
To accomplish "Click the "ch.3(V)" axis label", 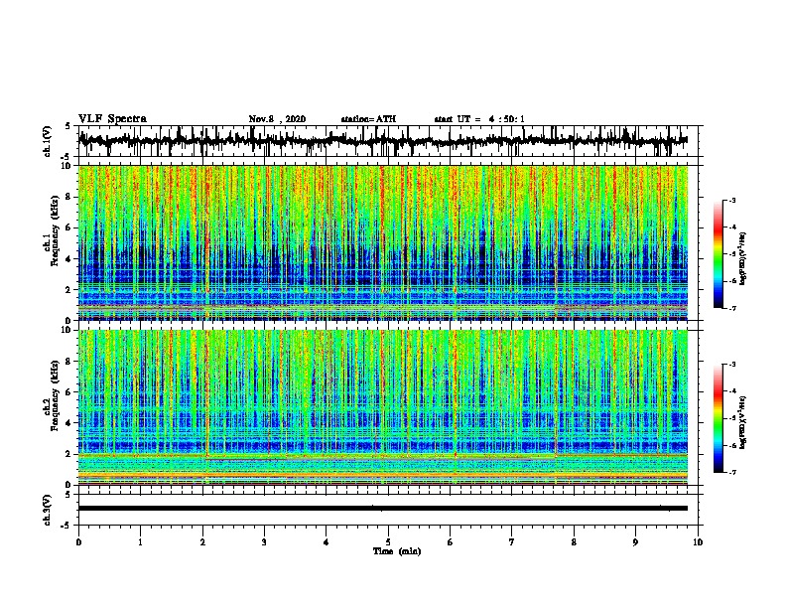I will point(48,510).
